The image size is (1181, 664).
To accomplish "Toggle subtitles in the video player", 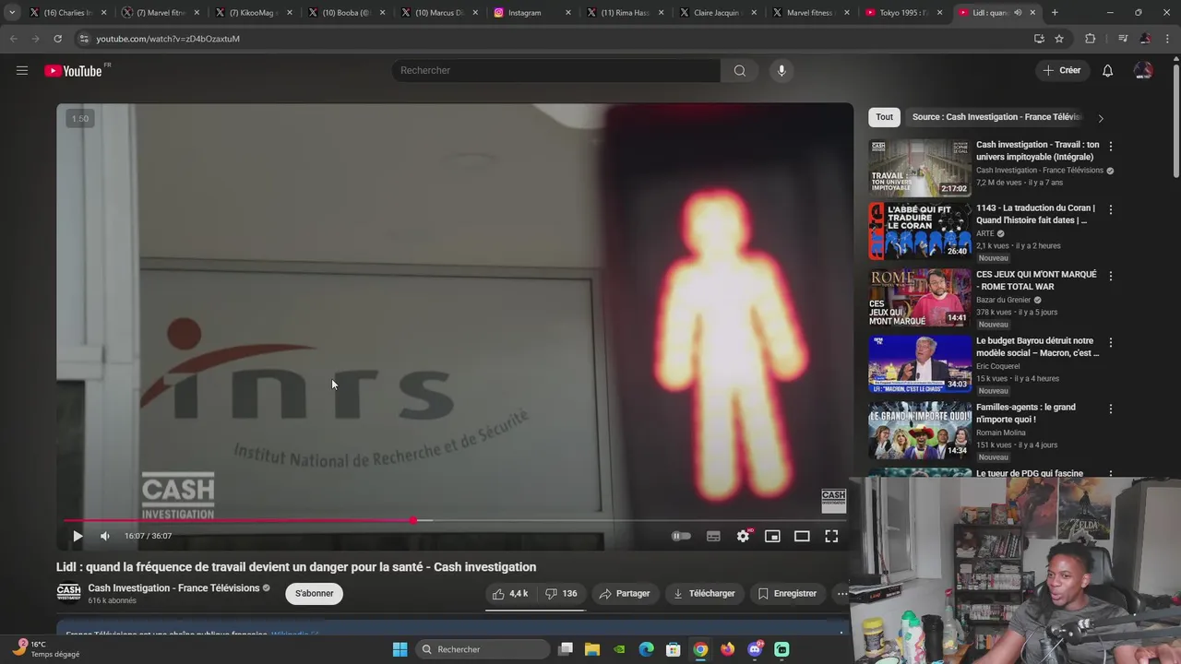I will [713, 536].
